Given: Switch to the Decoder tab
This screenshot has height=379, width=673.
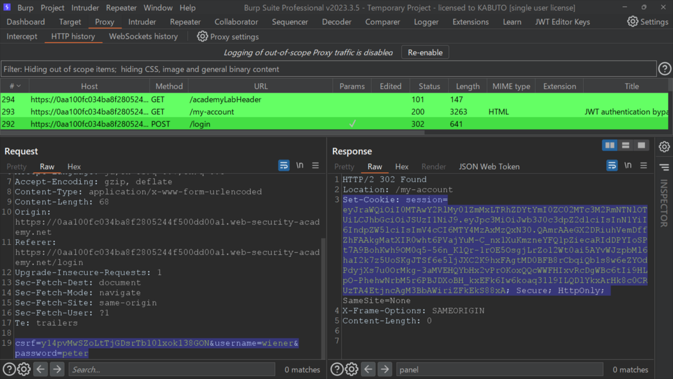Looking at the screenshot, I should (x=337, y=22).
